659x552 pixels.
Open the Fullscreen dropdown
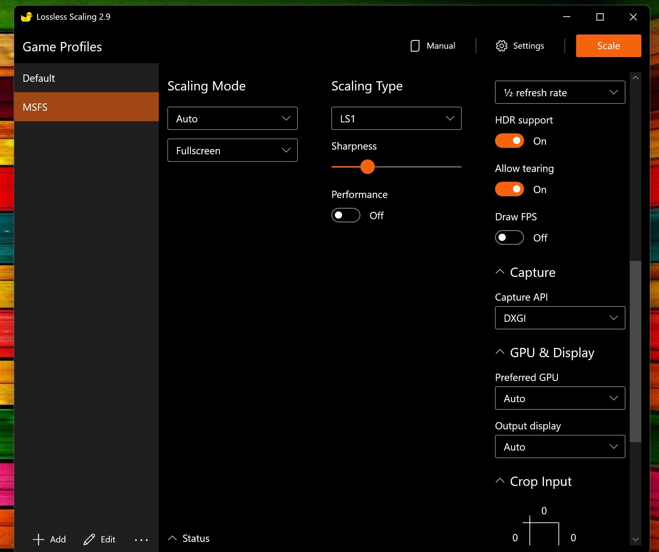click(233, 150)
